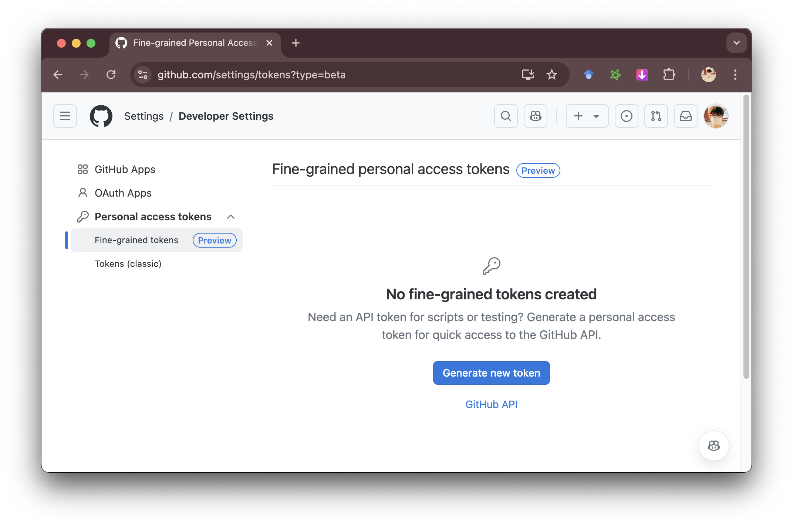
Task: Open Chrome extensions puzzle icon
Action: (x=669, y=75)
